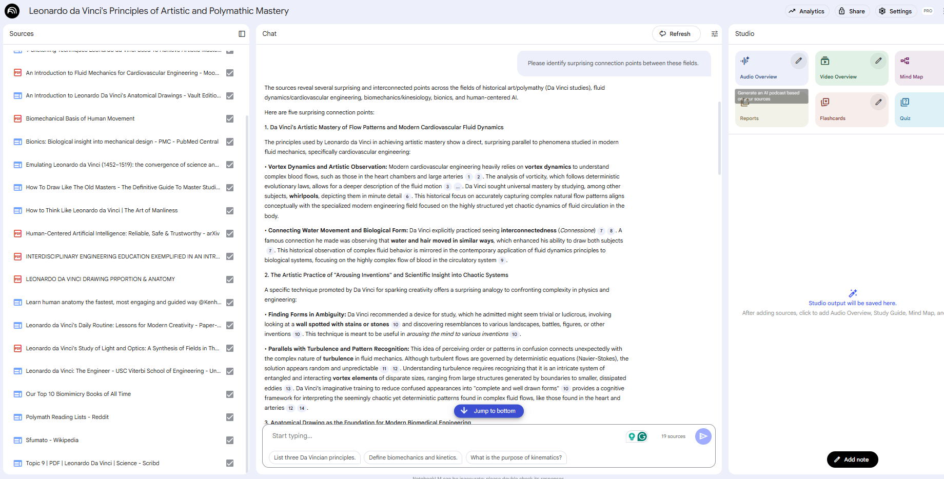Ask 'What is the purpose of kinematics?'

516,457
